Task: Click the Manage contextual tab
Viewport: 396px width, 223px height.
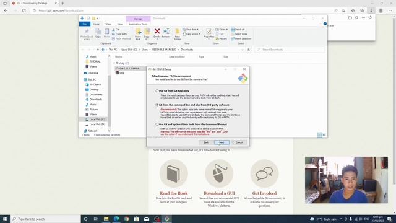Action: [x=138, y=19]
